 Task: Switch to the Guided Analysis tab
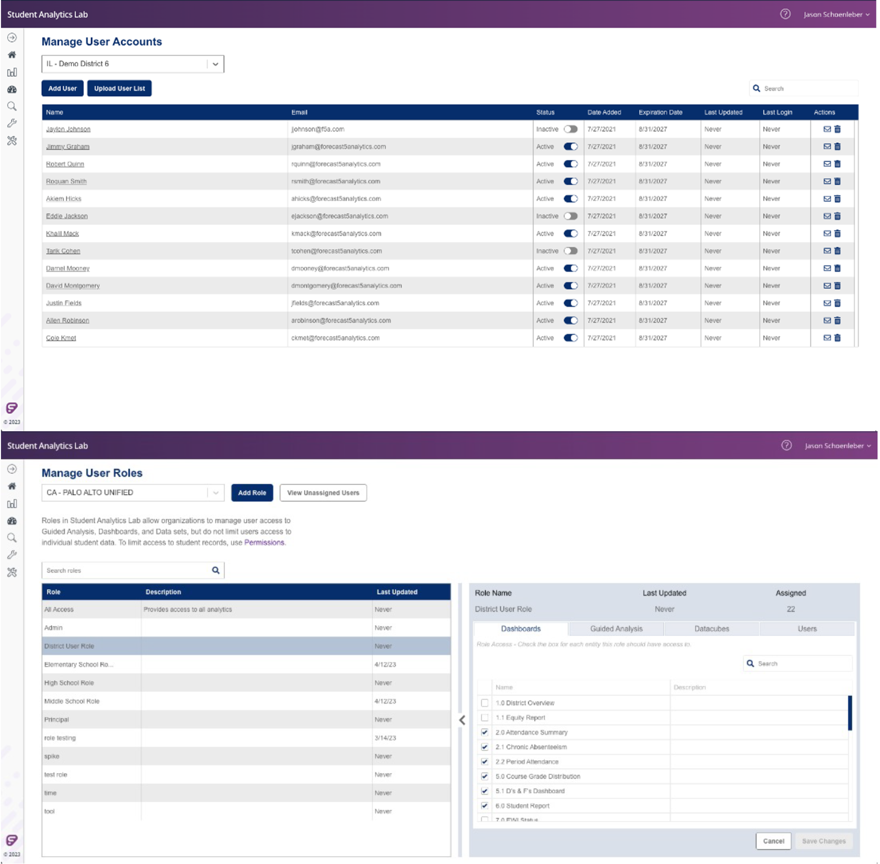[x=616, y=629]
